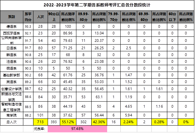Image resolution: width=195 pixels, height=133 pixels.
Task: Click the 89.99-80分 column header
Action: point(84,17)
